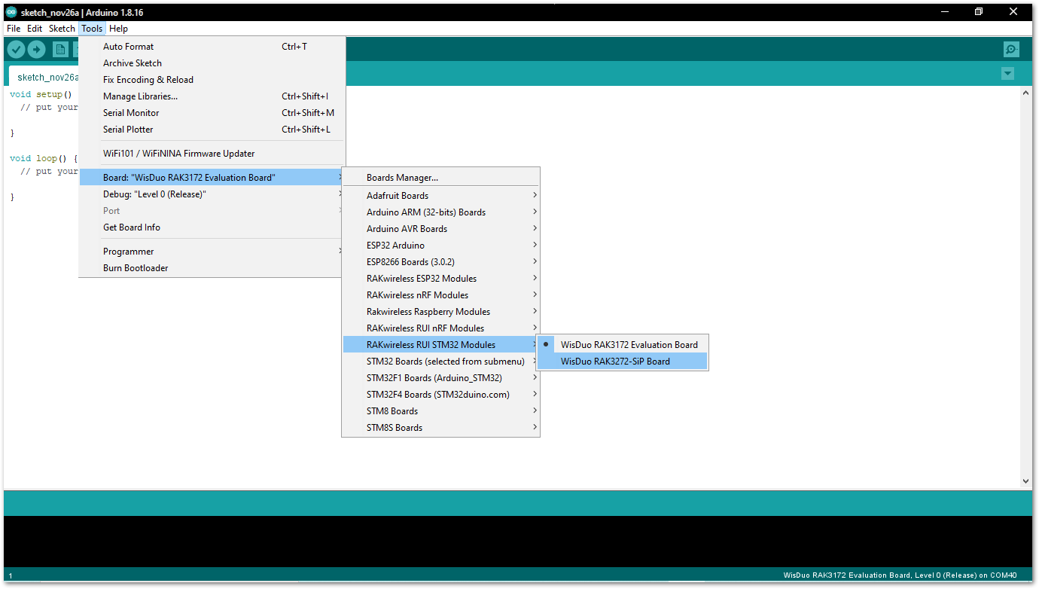The width and height of the screenshot is (1039, 589).
Task: Click the New sketch toolbar icon
Action: point(60,50)
